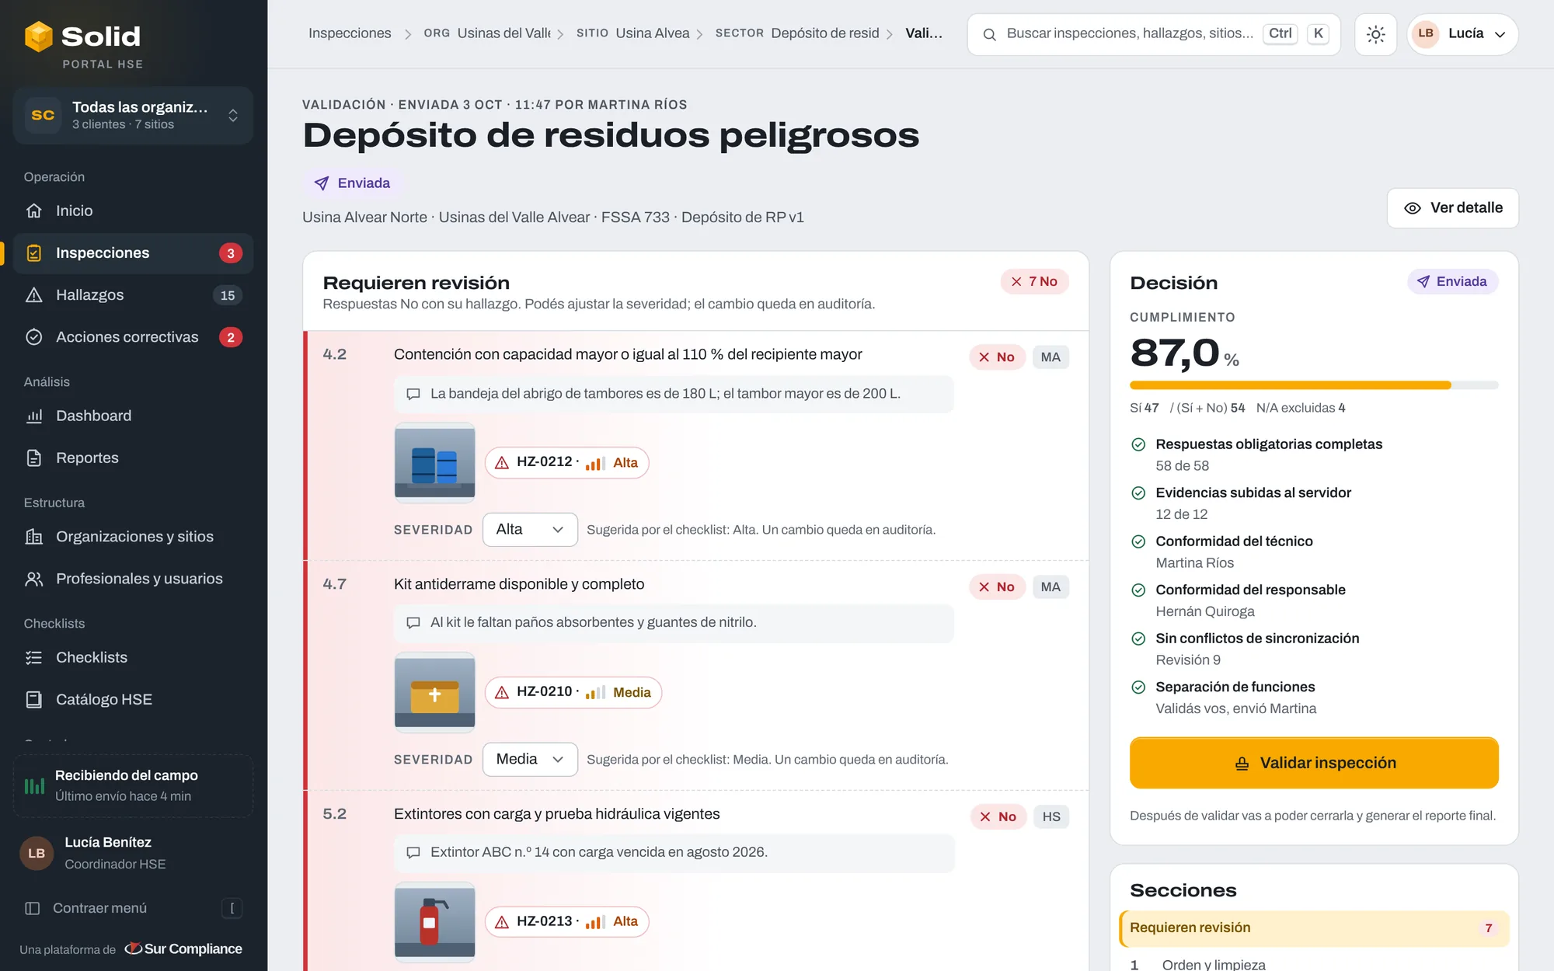Click Usina Alvear sitio breadcrumb
Viewport: 1554px width, 971px height.
[x=632, y=33]
